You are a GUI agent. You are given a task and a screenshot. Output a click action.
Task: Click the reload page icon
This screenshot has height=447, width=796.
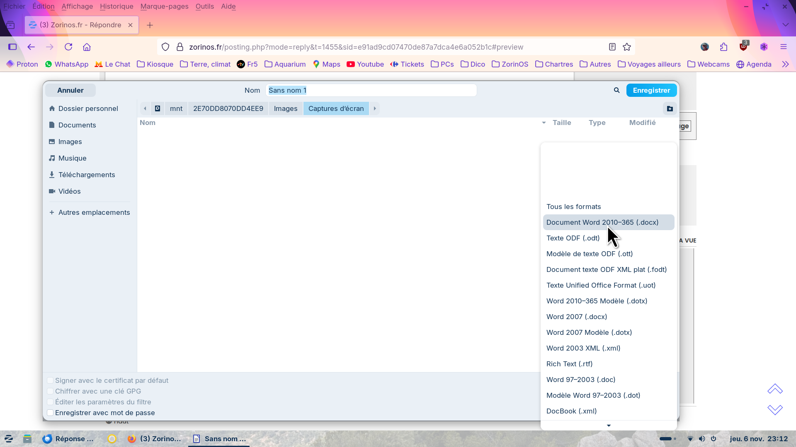click(x=68, y=47)
